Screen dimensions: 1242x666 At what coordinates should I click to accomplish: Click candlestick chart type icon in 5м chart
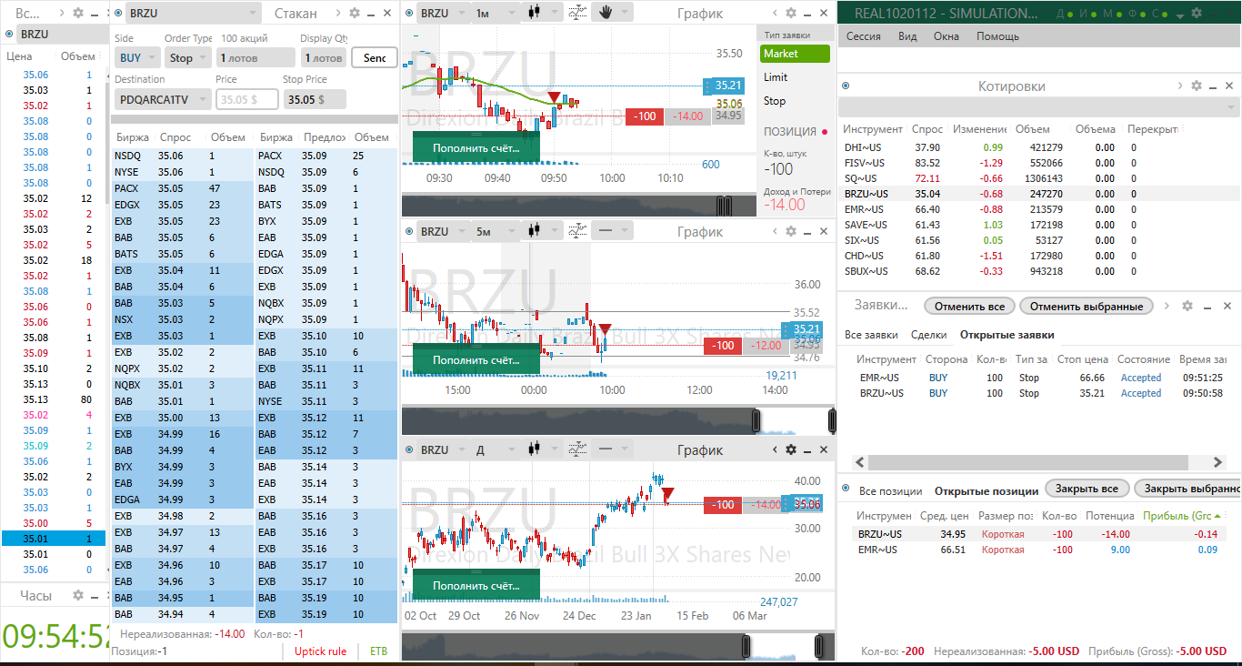point(534,231)
